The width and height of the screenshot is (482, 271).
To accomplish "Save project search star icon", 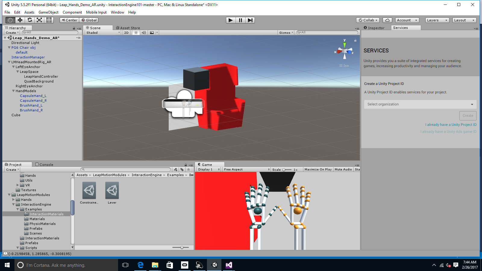I will (189, 170).
